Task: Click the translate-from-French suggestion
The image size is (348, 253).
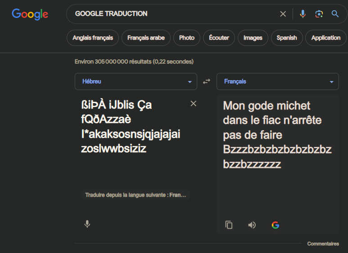Action: (136, 195)
